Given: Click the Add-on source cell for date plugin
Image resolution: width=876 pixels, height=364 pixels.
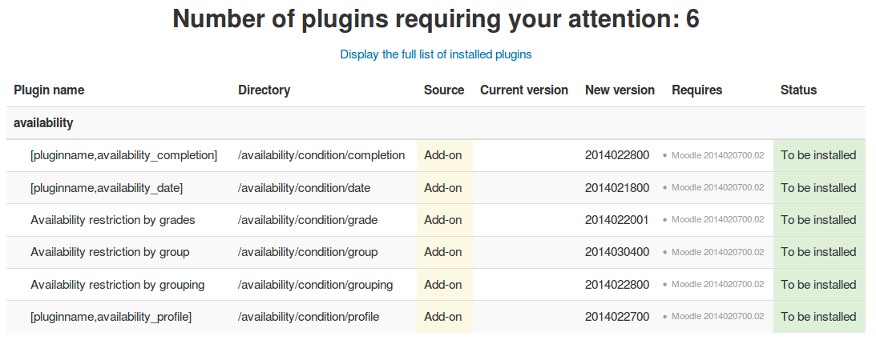Looking at the screenshot, I should tap(445, 188).
